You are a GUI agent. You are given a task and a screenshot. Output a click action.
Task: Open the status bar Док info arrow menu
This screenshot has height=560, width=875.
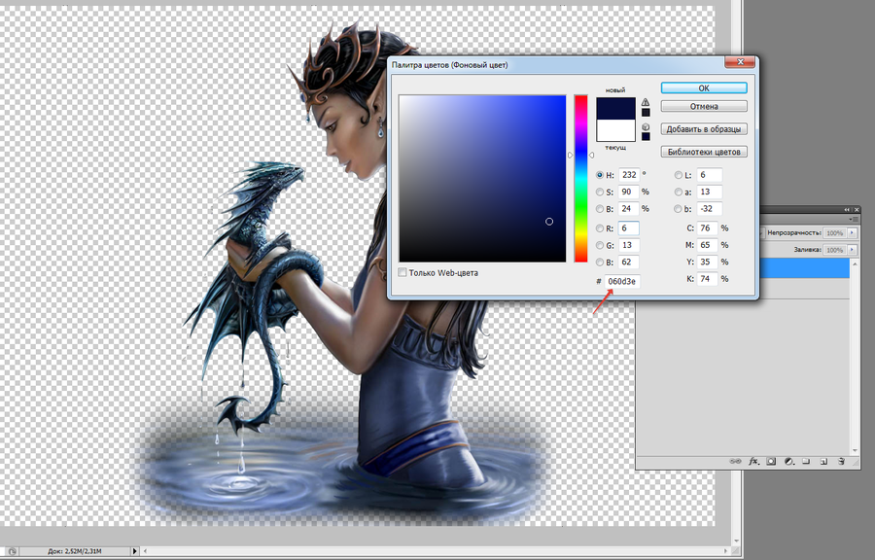[x=134, y=551]
